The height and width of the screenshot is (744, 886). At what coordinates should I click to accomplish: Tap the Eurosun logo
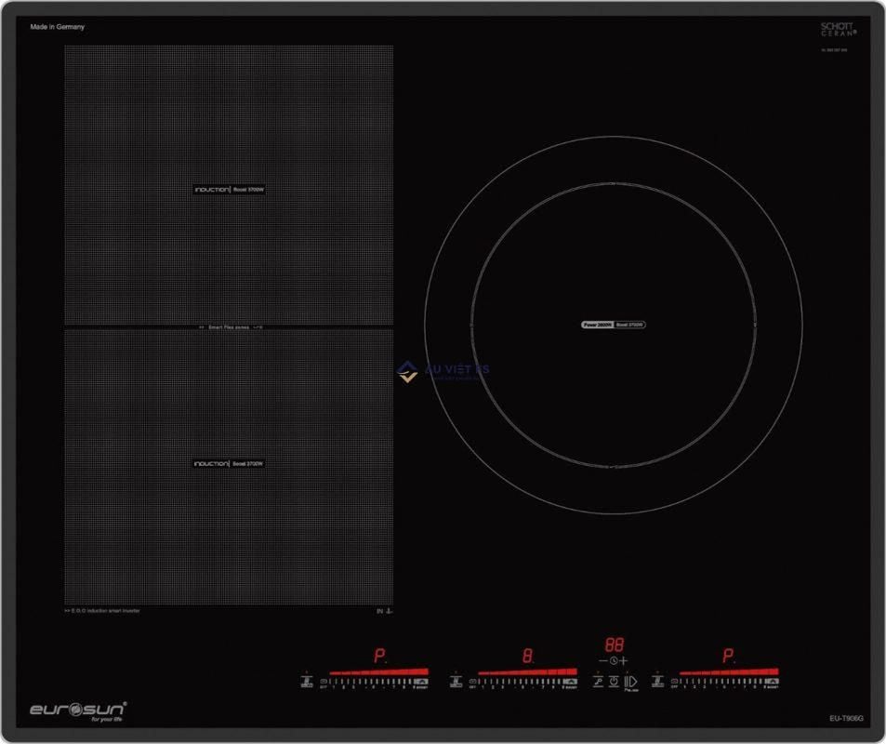(x=78, y=711)
